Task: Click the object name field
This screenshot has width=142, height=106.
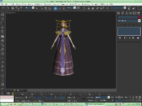Action: point(128,17)
